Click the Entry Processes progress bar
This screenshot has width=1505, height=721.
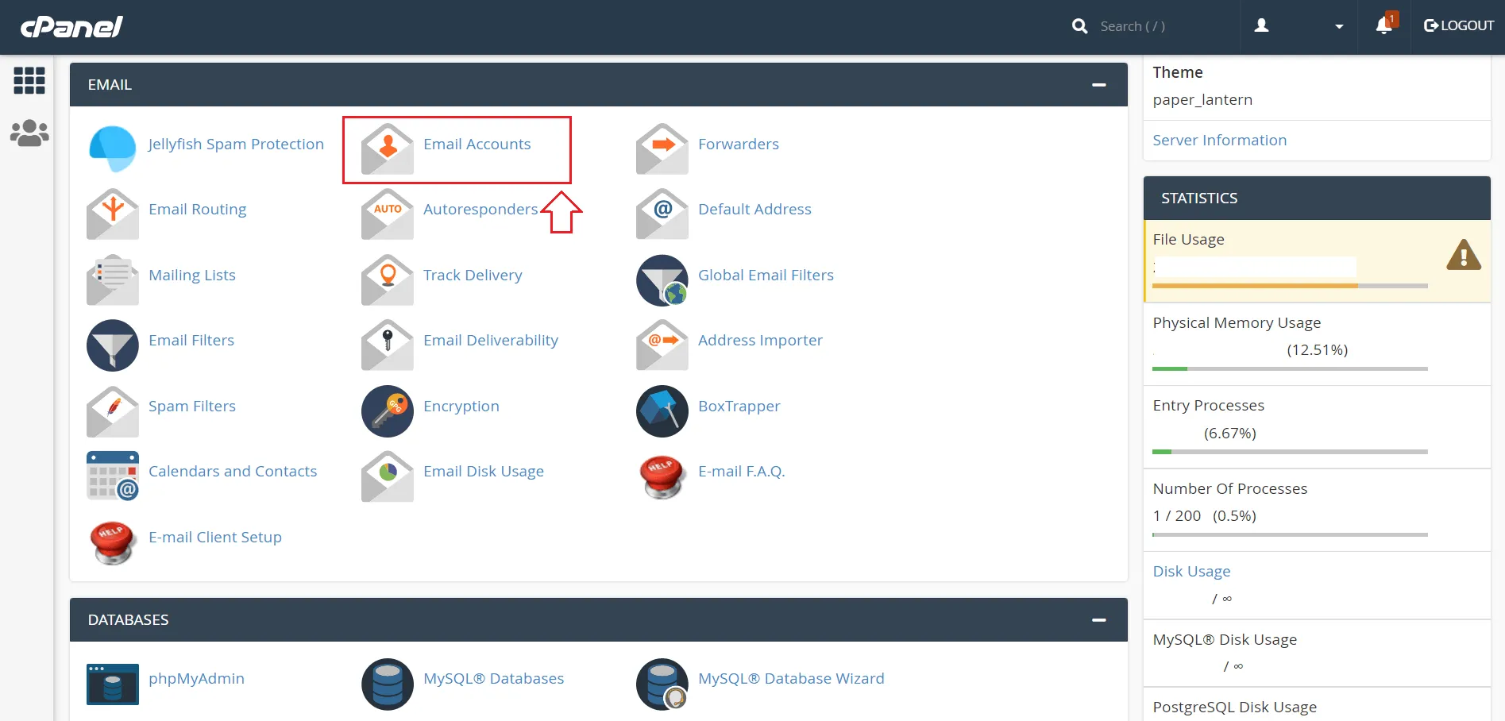(1290, 452)
